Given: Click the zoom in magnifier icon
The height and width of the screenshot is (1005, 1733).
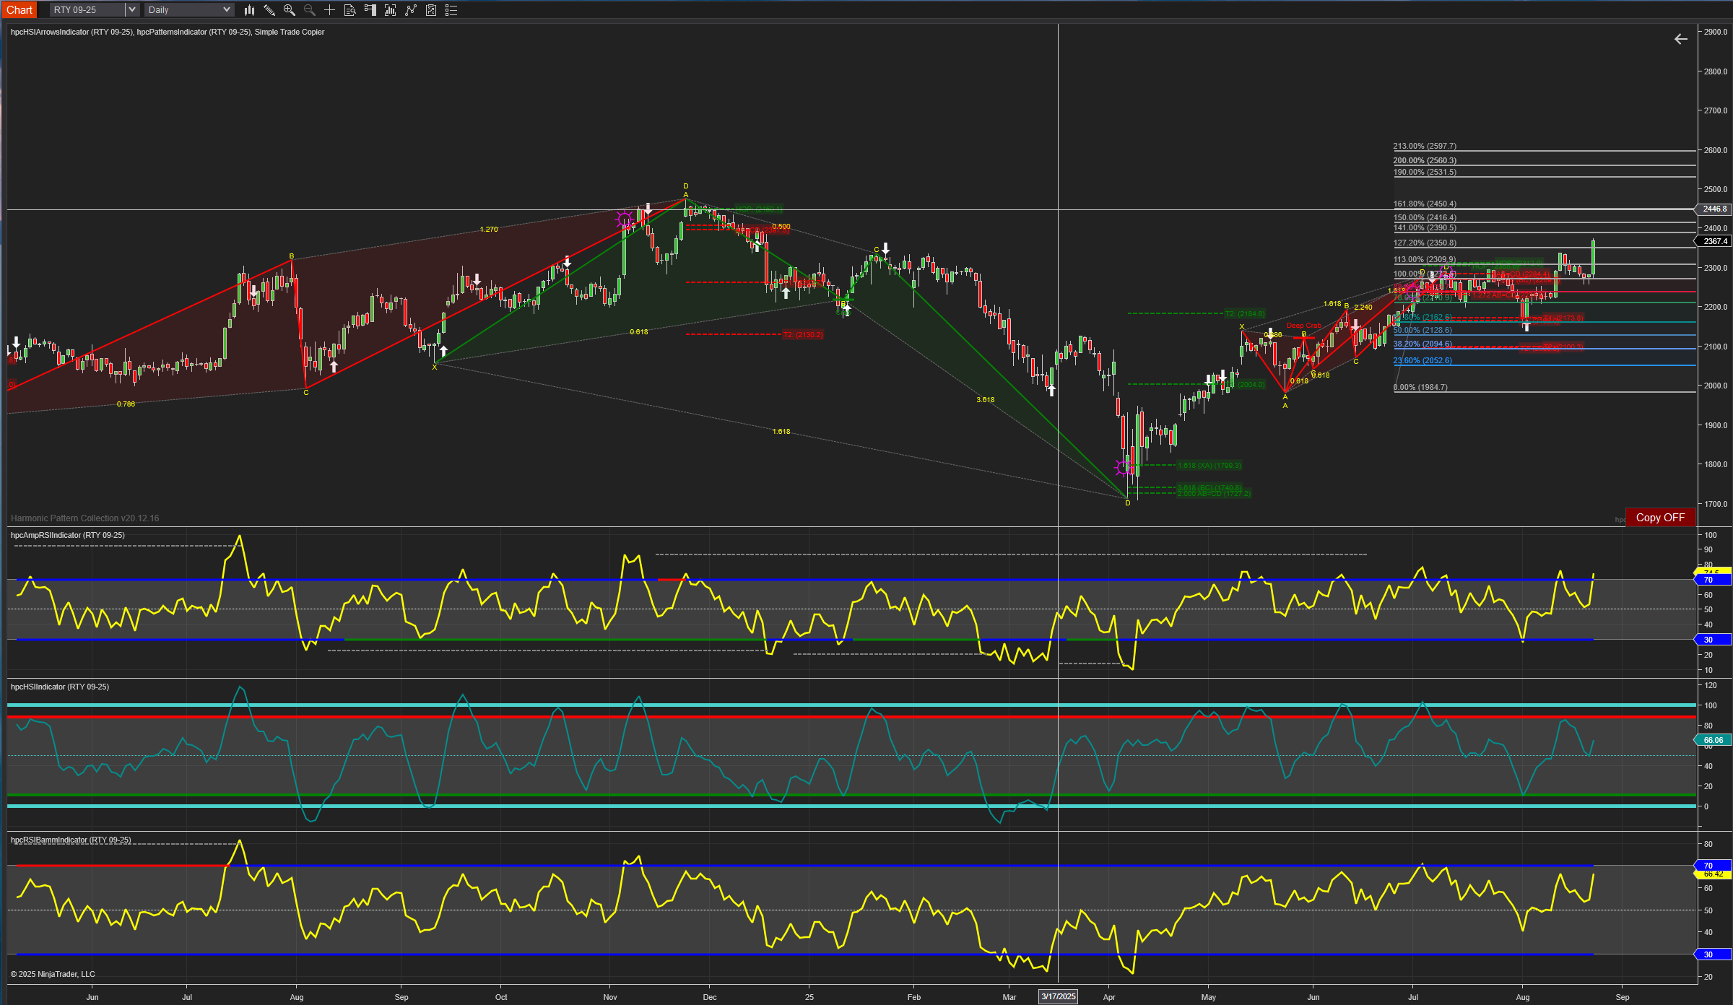Looking at the screenshot, I should coord(290,10).
